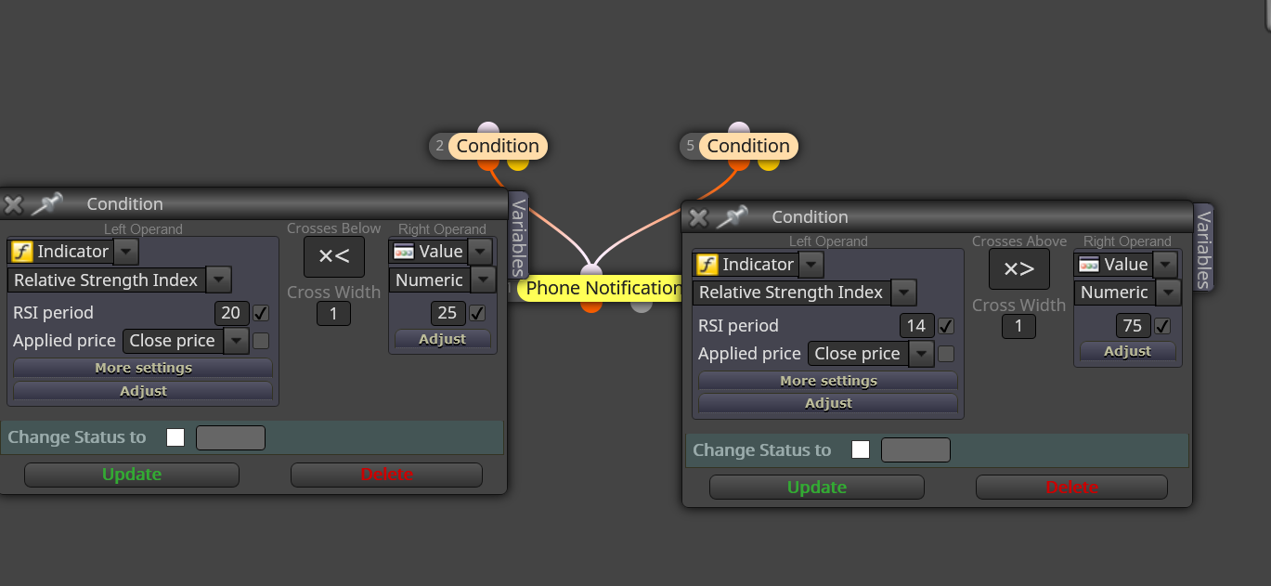Image resolution: width=1271 pixels, height=586 pixels.
Task: Open Indicator operand type dropdown, right panel
Action: pyautogui.click(x=811, y=265)
